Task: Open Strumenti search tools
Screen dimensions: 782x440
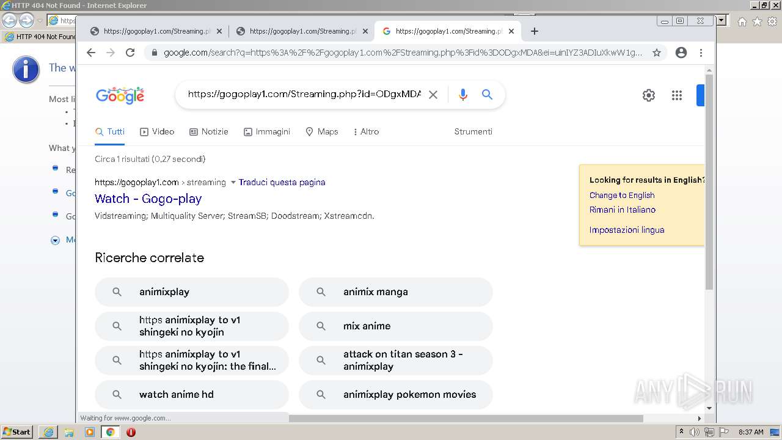Action: click(473, 131)
